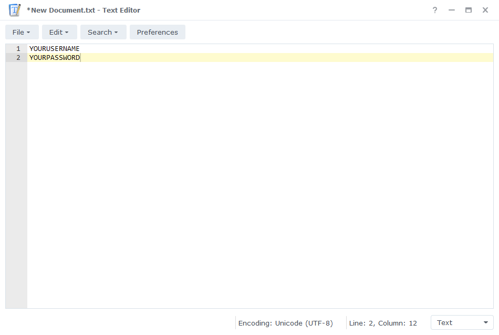Image resolution: width=499 pixels, height=335 pixels.
Task: Click the Text Editor app icon
Action: click(x=15, y=10)
